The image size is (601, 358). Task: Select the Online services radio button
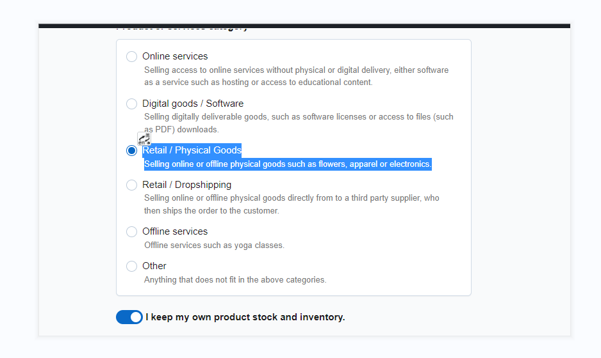tap(131, 57)
